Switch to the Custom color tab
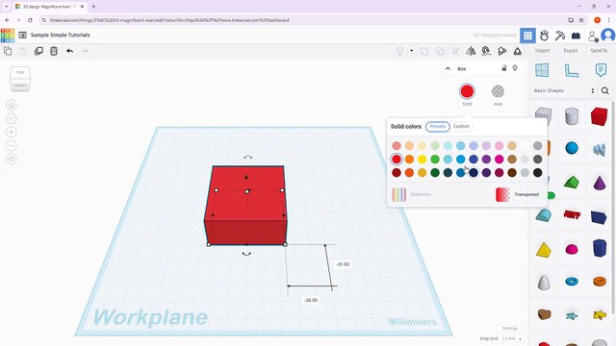The image size is (616, 346). coord(461,126)
